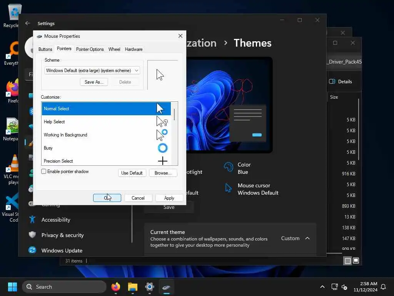Switch to the Pointer Options tab
Image resolution: width=394 pixels, height=296 pixels.
90,49
